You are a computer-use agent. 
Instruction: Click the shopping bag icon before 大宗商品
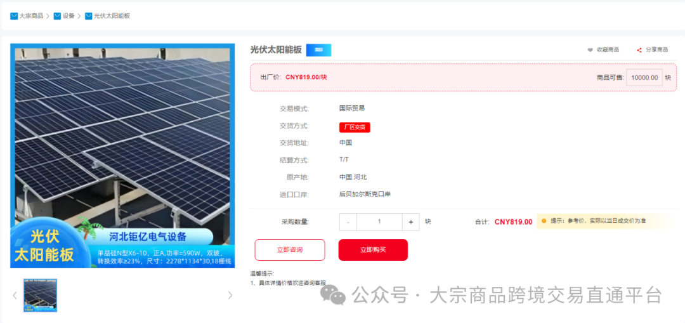[x=14, y=16]
